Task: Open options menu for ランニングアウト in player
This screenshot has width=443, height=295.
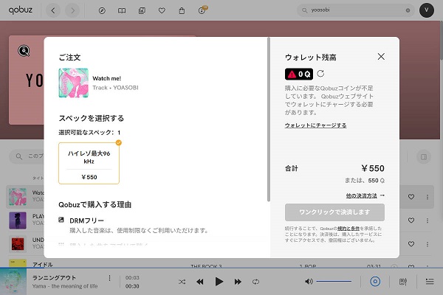Action: pyautogui.click(x=109, y=278)
